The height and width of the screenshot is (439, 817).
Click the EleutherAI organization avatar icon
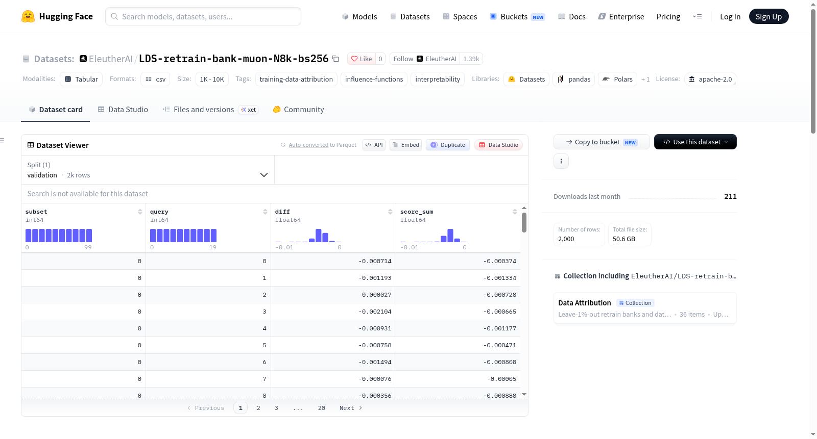click(x=83, y=59)
